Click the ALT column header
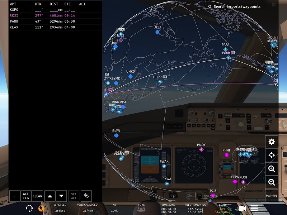Image resolution: width=287 pixels, height=215 pixels. 82,4
